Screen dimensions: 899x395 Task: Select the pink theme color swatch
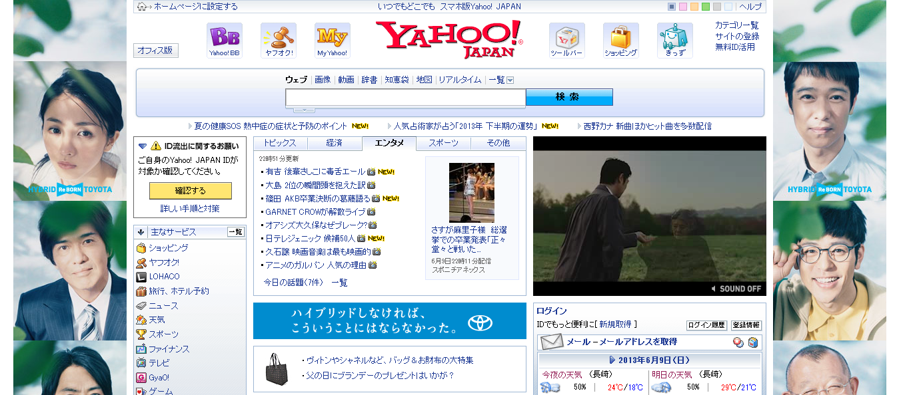pyautogui.click(x=683, y=7)
